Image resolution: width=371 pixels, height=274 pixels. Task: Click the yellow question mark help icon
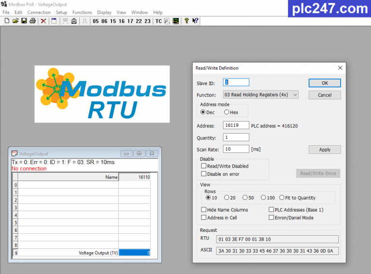[x=186, y=21]
